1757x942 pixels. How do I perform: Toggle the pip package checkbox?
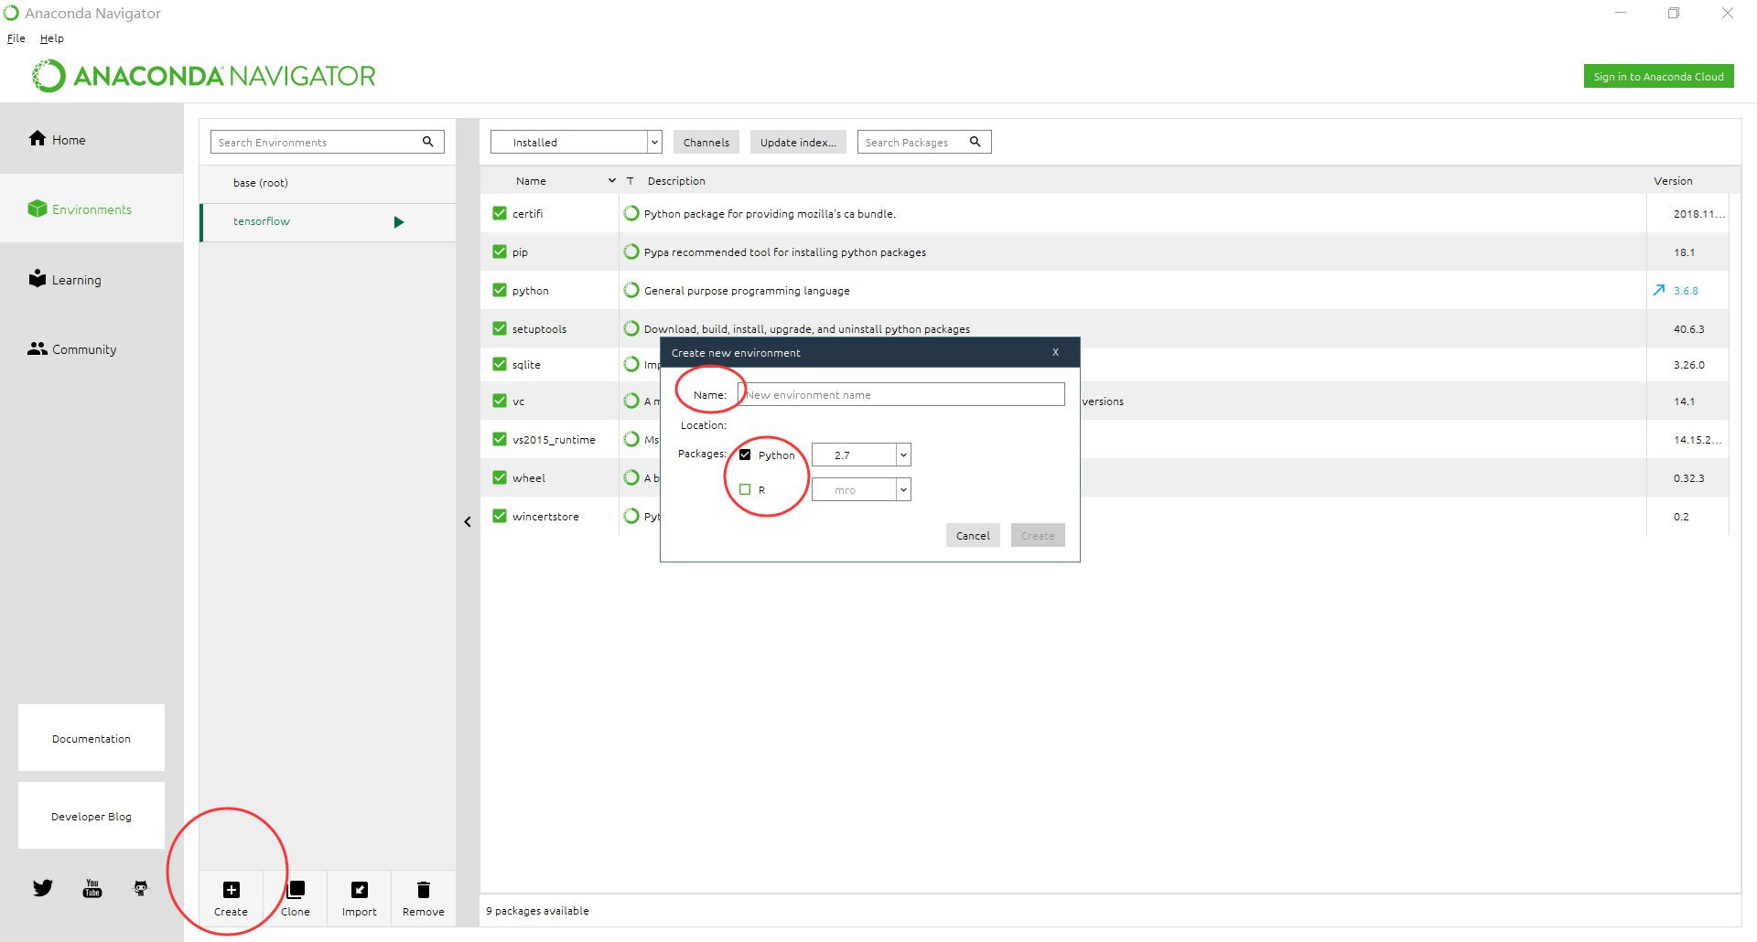tap(500, 252)
